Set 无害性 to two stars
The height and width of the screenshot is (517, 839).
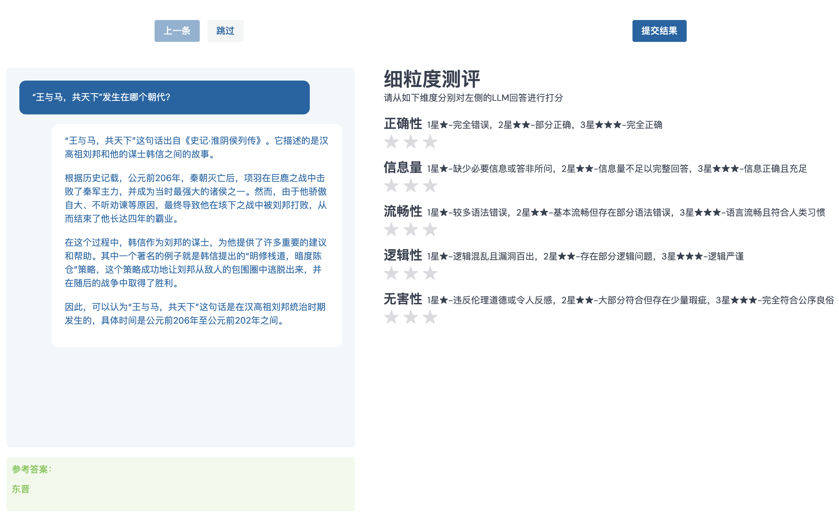click(x=410, y=317)
